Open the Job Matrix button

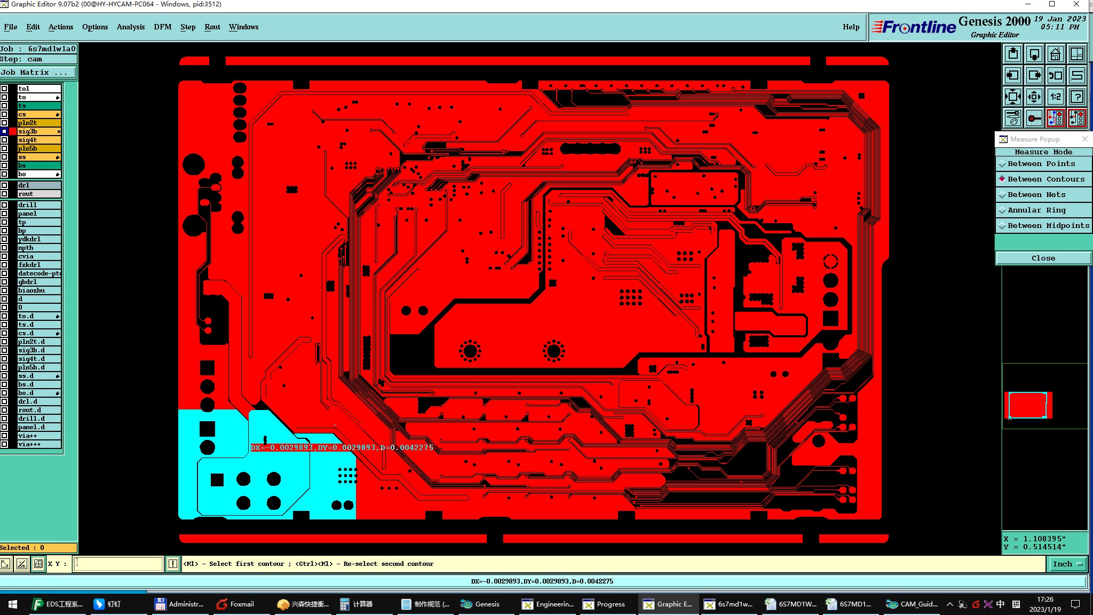point(37,73)
